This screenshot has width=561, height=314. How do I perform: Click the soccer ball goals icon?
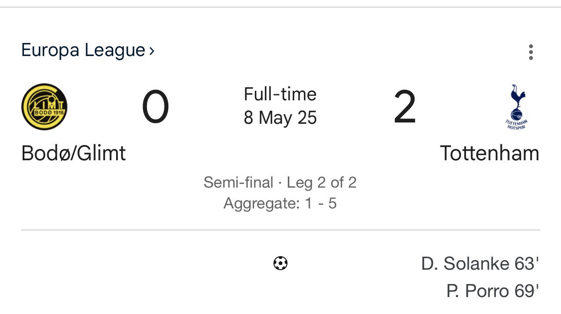click(x=280, y=263)
